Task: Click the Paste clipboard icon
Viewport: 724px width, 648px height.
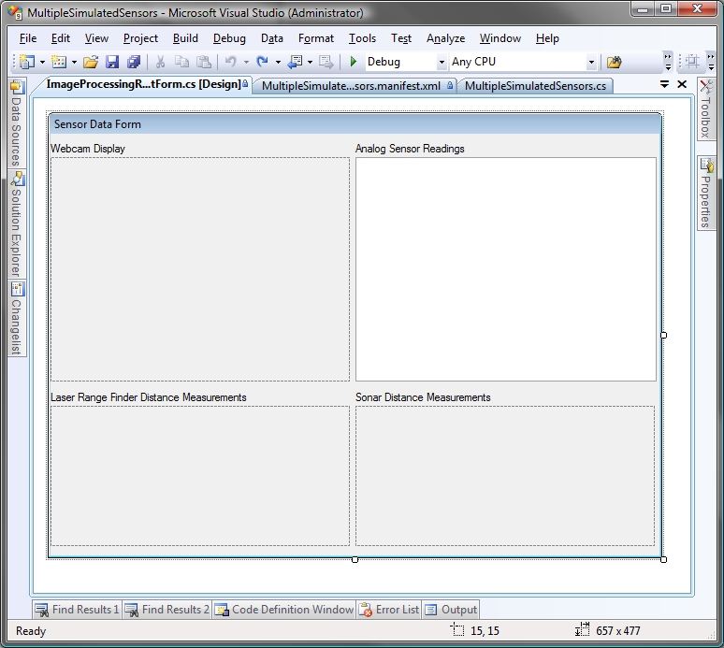Action: pyautogui.click(x=204, y=62)
